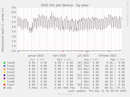130x97 pixels.
Task: Click sda Cur value 9.93m/ 6.54
Action: 38,88
